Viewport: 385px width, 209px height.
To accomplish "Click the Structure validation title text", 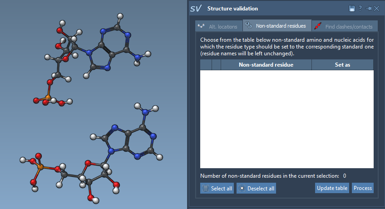I will [x=232, y=9].
